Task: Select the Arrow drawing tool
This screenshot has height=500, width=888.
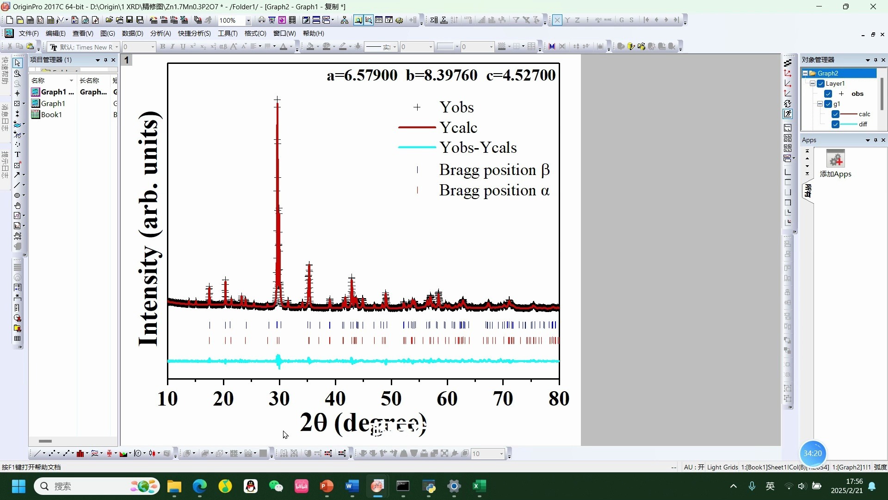Action: [x=18, y=175]
